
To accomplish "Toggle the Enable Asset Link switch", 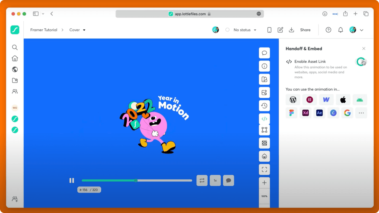I will pyautogui.click(x=361, y=62).
